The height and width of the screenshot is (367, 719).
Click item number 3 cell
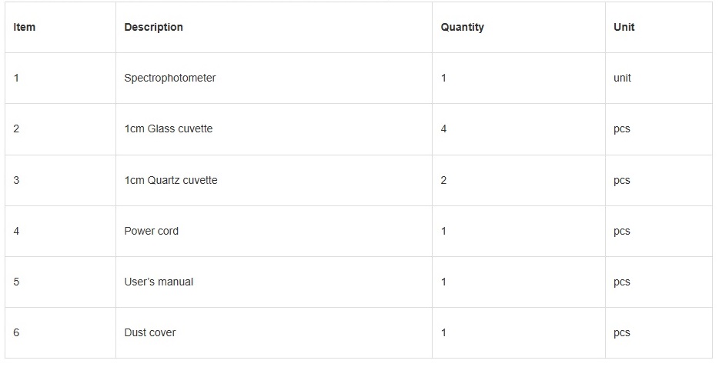click(x=17, y=180)
